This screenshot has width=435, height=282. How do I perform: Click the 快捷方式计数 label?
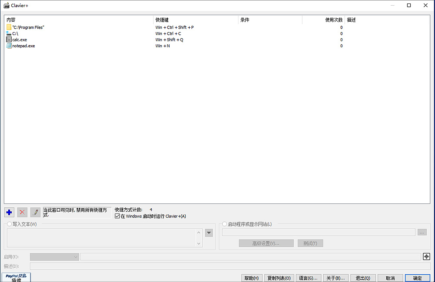128,210
